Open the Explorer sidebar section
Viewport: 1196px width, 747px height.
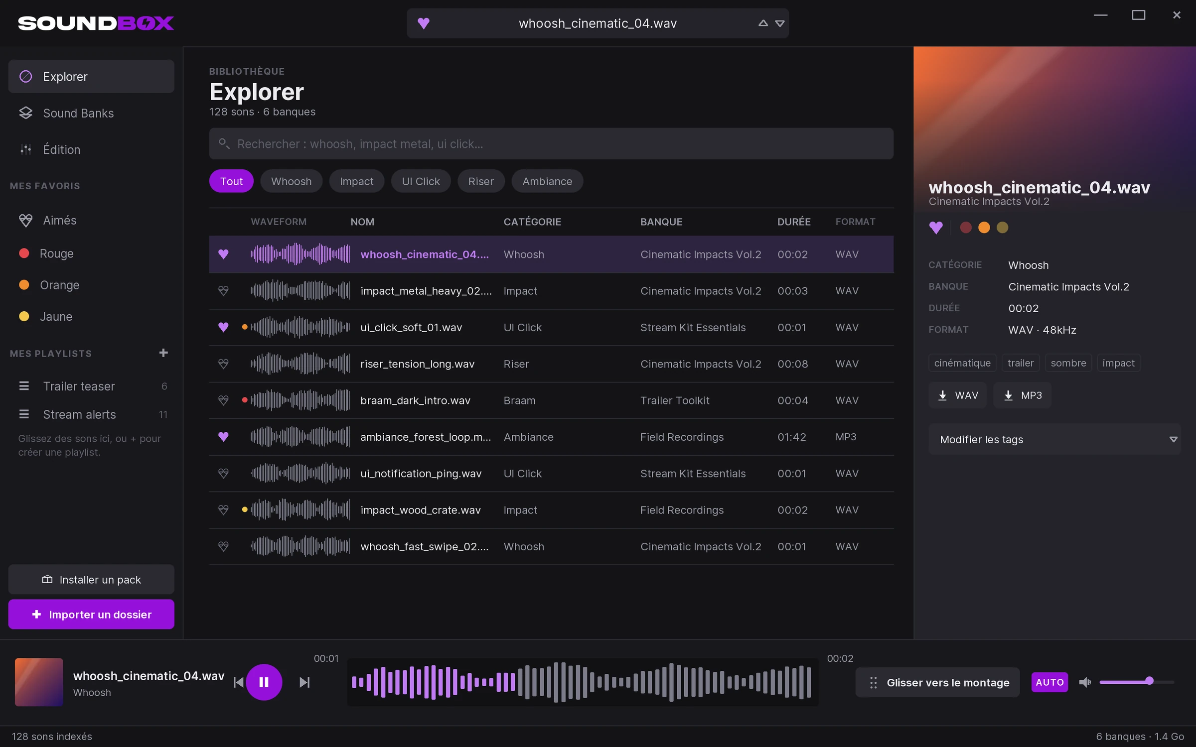(91, 76)
